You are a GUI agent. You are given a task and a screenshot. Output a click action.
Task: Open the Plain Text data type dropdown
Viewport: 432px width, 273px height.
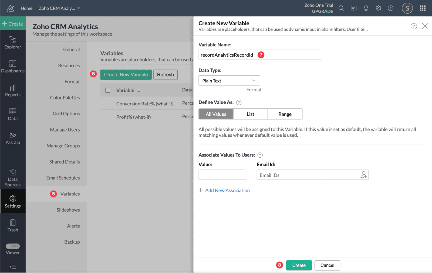click(229, 81)
